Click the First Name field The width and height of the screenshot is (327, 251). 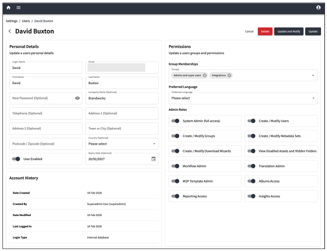(x=46, y=83)
